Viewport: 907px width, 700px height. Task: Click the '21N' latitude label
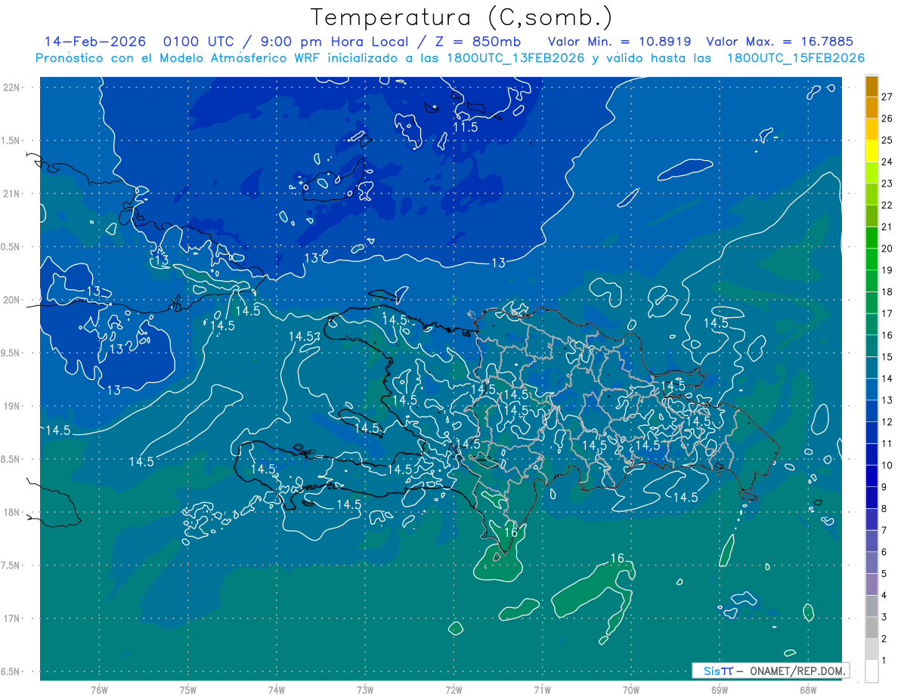pyautogui.click(x=13, y=193)
